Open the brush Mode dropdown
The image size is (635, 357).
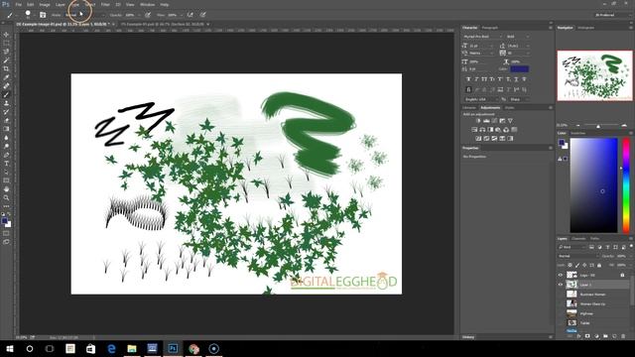click(x=84, y=15)
